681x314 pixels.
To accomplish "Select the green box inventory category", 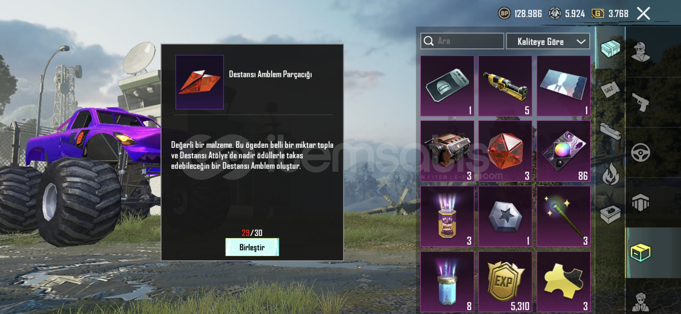I will (640, 253).
